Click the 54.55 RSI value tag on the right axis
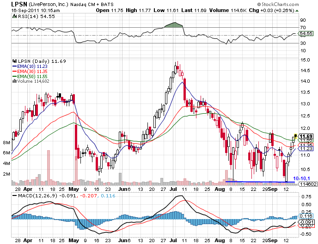 [306, 33]
